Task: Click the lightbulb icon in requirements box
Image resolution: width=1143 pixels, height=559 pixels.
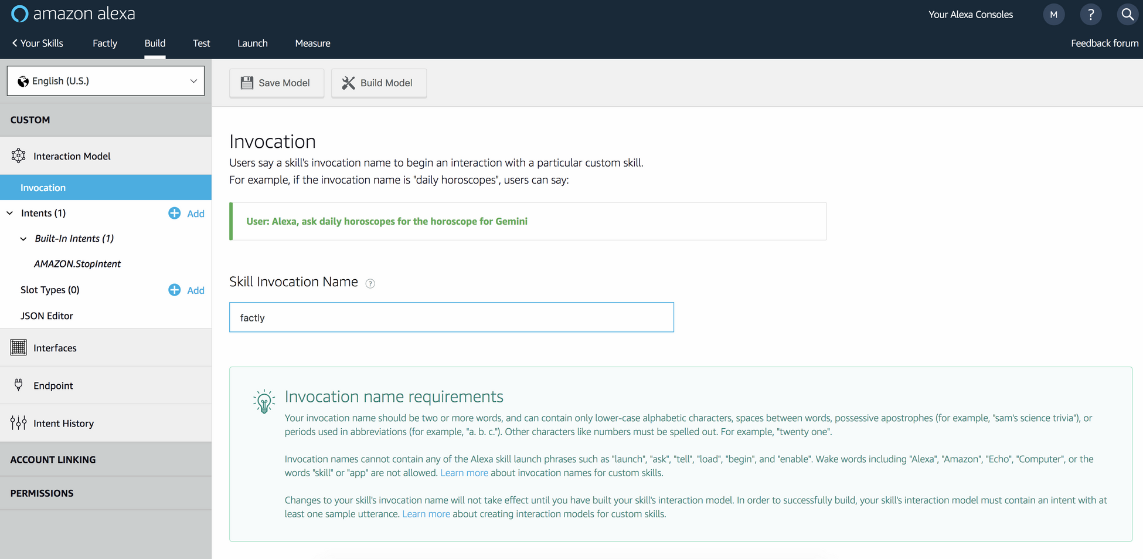Action: click(264, 401)
